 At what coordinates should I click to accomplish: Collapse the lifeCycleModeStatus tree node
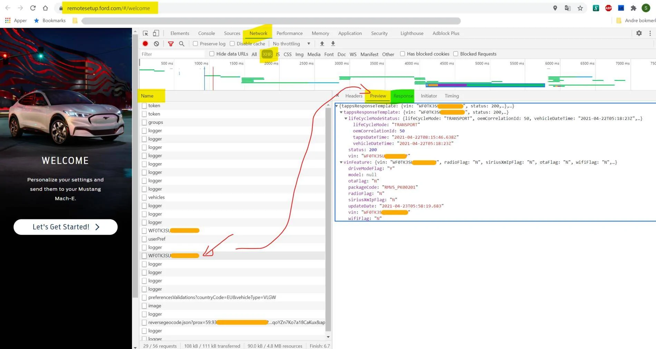pos(346,118)
